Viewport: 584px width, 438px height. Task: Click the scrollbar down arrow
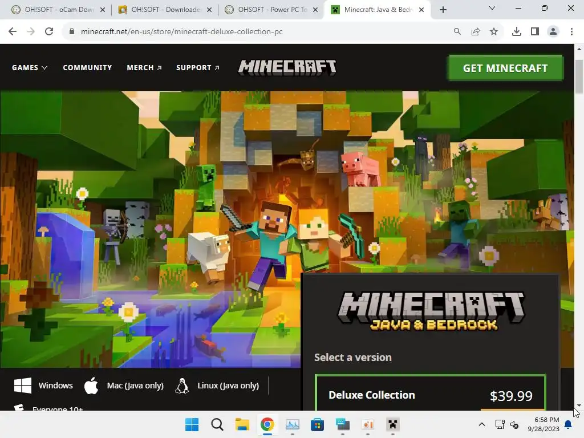(579, 405)
